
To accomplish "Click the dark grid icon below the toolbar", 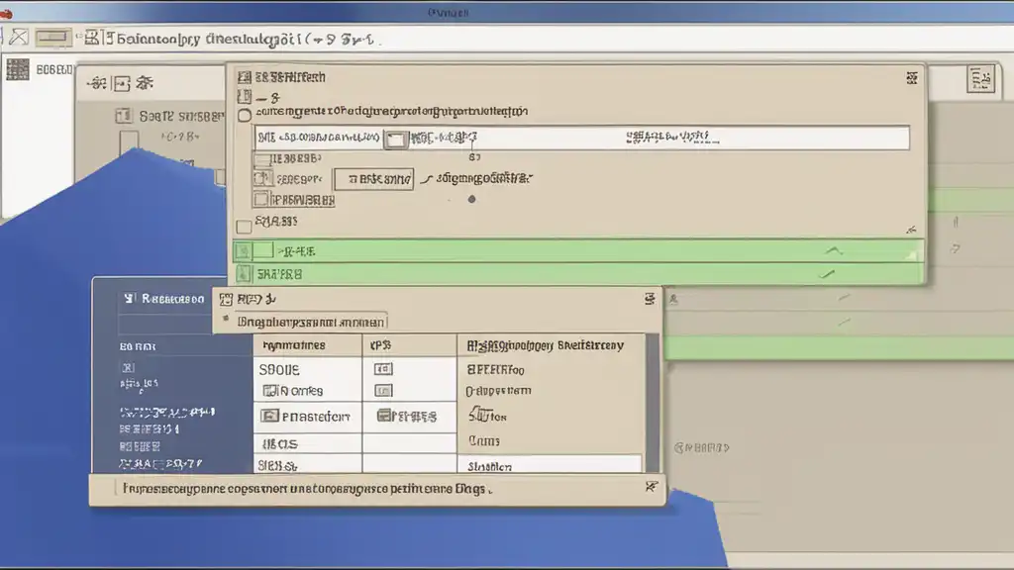I will [x=18, y=69].
